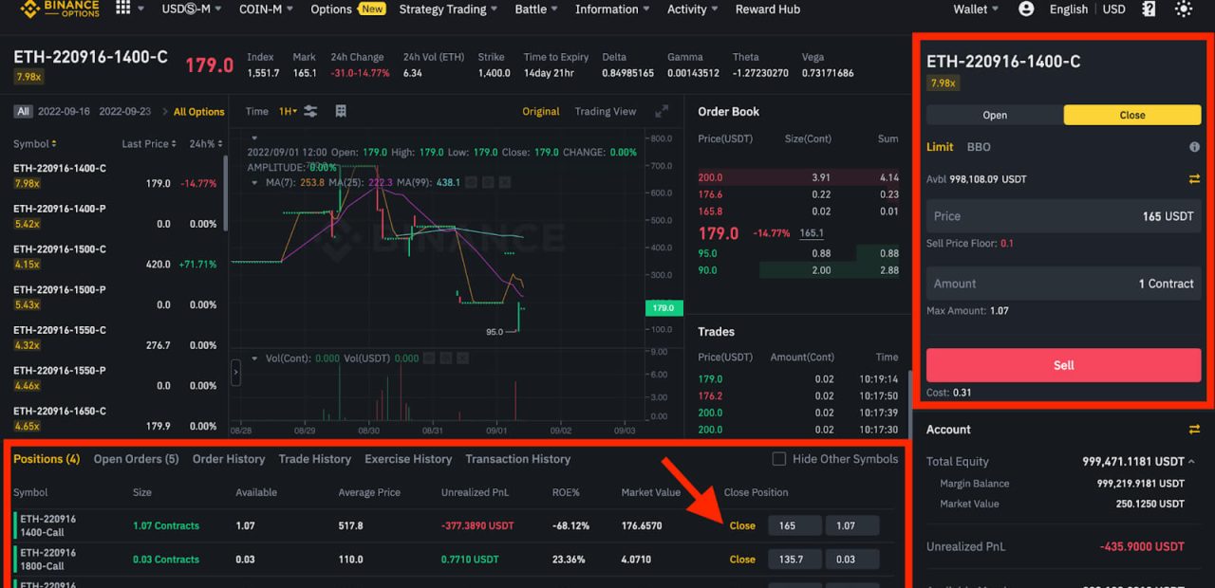Image resolution: width=1215 pixels, height=588 pixels.
Task: Collapse Total Equity details chevron
Action: (x=1190, y=461)
